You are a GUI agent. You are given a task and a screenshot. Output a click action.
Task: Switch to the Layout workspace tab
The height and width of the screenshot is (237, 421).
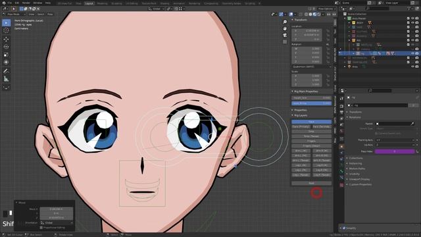pos(89,3)
